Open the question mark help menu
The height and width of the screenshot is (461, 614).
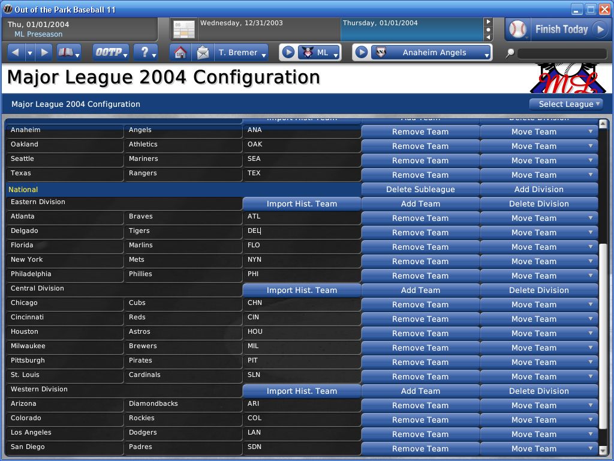[x=146, y=52]
